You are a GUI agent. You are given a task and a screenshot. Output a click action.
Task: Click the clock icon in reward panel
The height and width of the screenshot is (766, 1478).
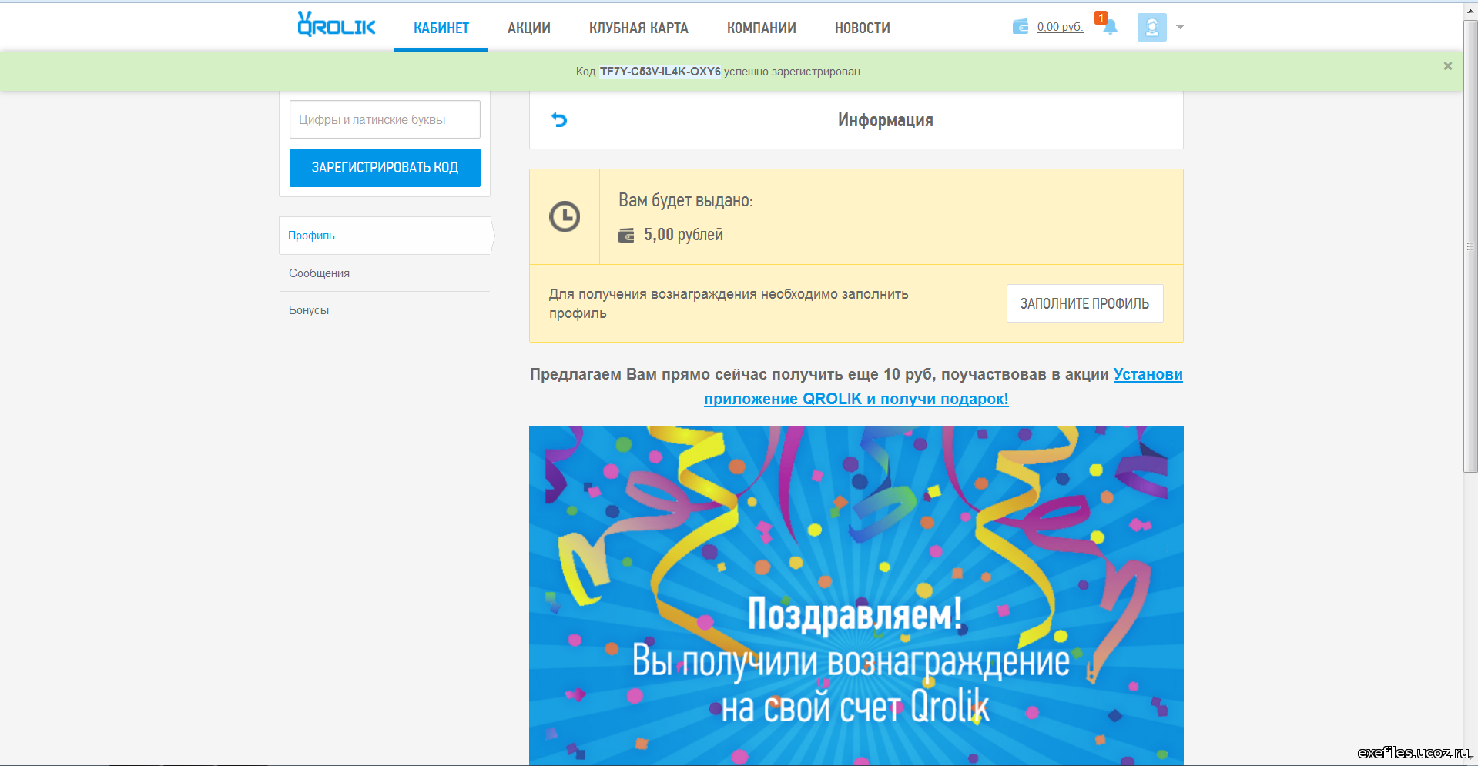565,216
